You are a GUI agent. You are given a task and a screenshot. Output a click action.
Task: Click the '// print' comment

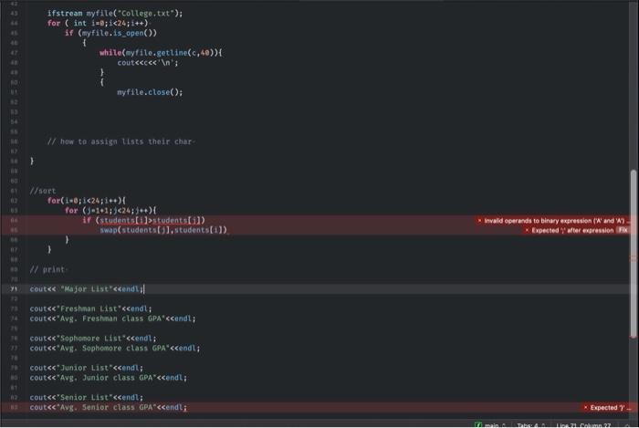coord(47,269)
